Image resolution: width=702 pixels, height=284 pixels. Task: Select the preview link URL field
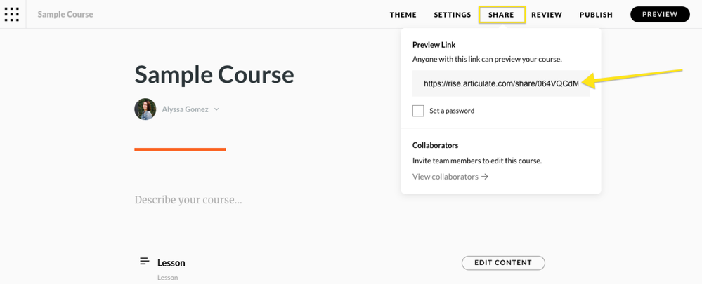[x=500, y=83]
